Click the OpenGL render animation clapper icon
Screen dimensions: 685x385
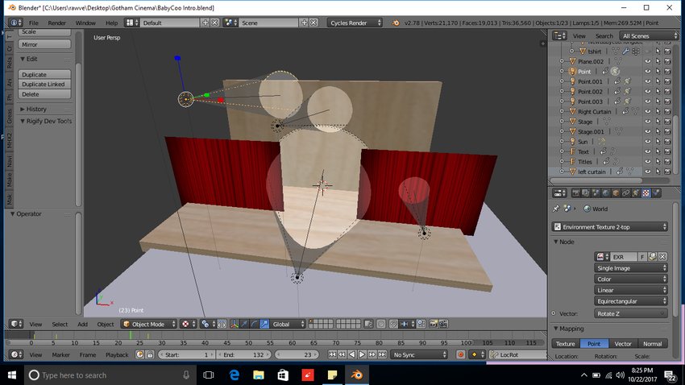(443, 324)
